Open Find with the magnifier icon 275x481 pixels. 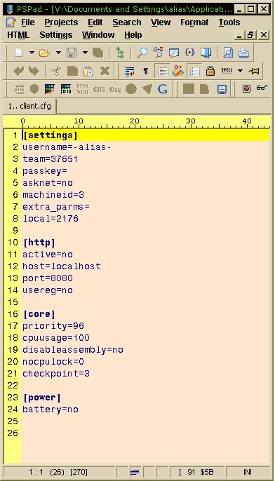click(x=142, y=53)
